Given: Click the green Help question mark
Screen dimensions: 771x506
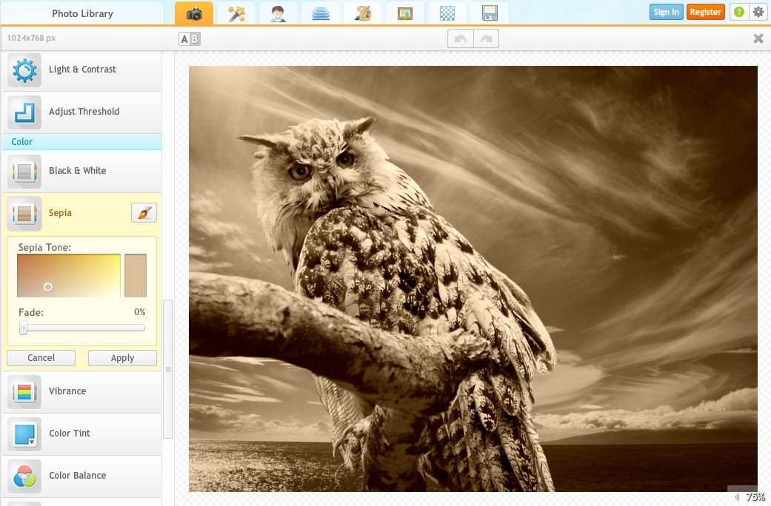Looking at the screenshot, I should (x=738, y=12).
